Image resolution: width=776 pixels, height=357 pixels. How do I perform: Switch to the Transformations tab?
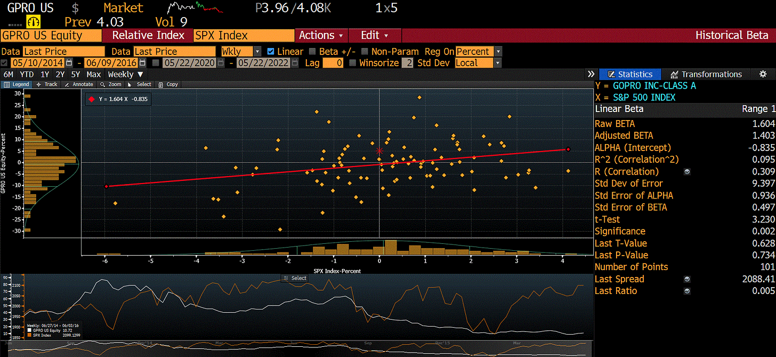[x=706, y=74]
